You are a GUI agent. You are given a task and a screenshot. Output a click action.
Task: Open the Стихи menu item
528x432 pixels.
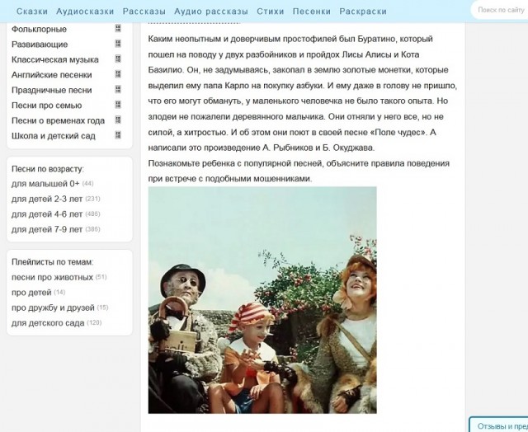tap(271, 12)
